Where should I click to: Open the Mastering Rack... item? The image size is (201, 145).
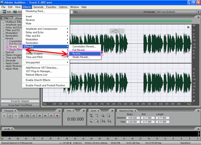pos(46,11)
